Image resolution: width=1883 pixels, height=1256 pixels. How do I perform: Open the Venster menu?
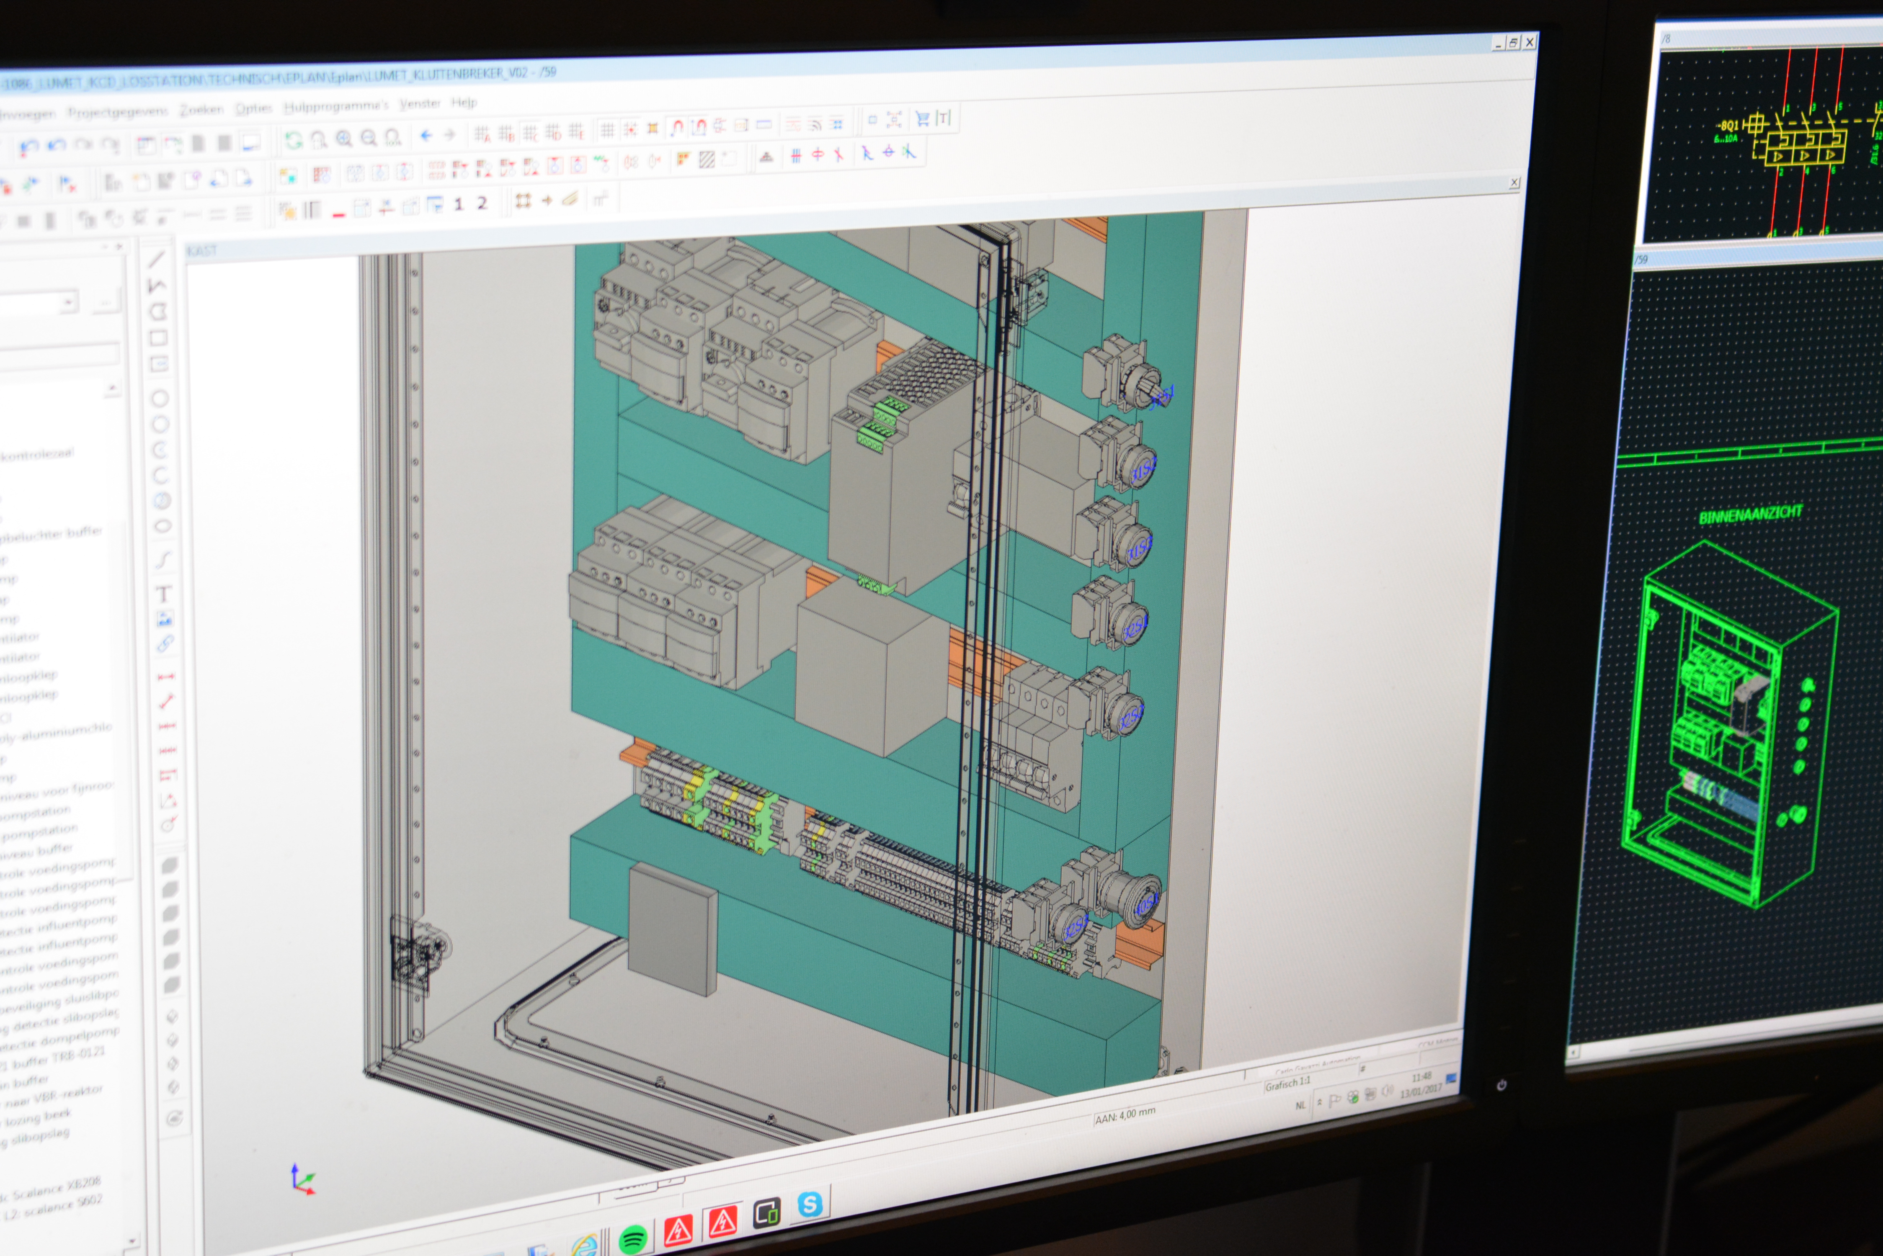pos(420,103)
